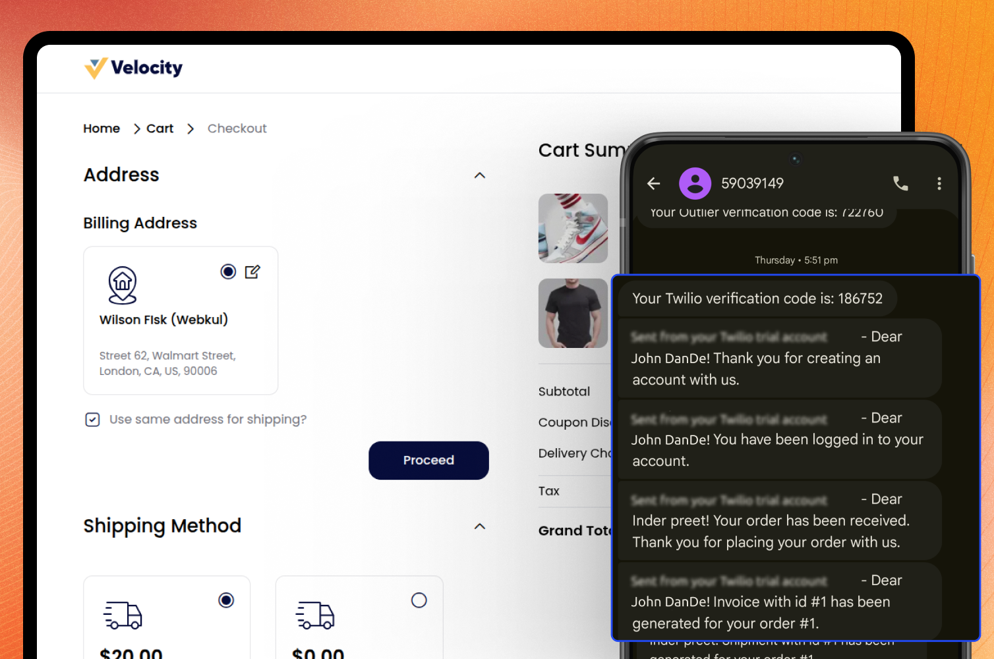Viewport: 994px width, 659px height.
Task: Click the Subtotal label in cart summary
Action: (x=564, y=391)
